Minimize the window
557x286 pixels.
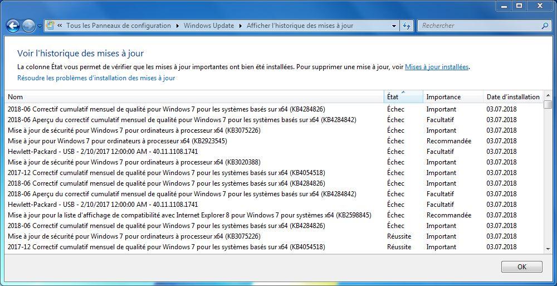pos(505,6)
